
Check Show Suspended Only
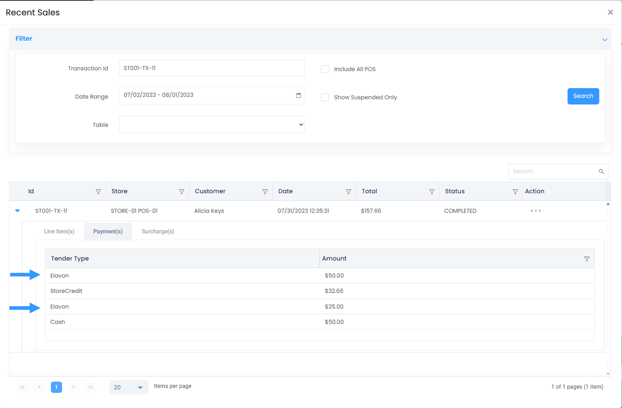(325, 97)
